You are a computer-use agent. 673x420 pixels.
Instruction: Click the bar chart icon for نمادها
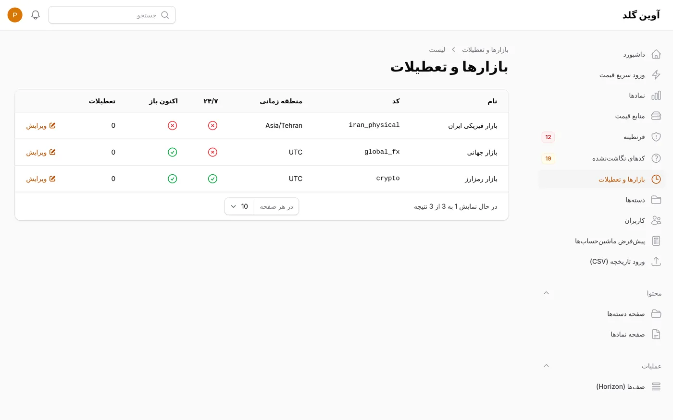(x=656, y=96)
